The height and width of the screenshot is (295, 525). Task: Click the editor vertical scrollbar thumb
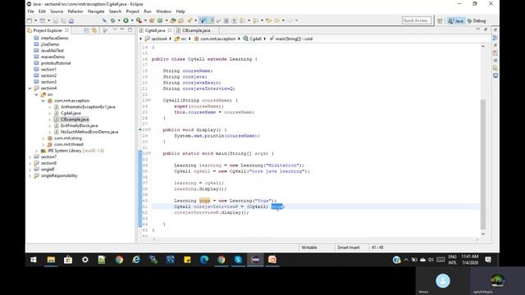(x=483, y=164)
